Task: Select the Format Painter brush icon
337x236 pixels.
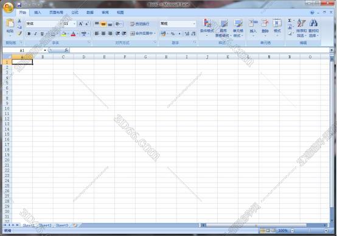Action: coord(19,33)
